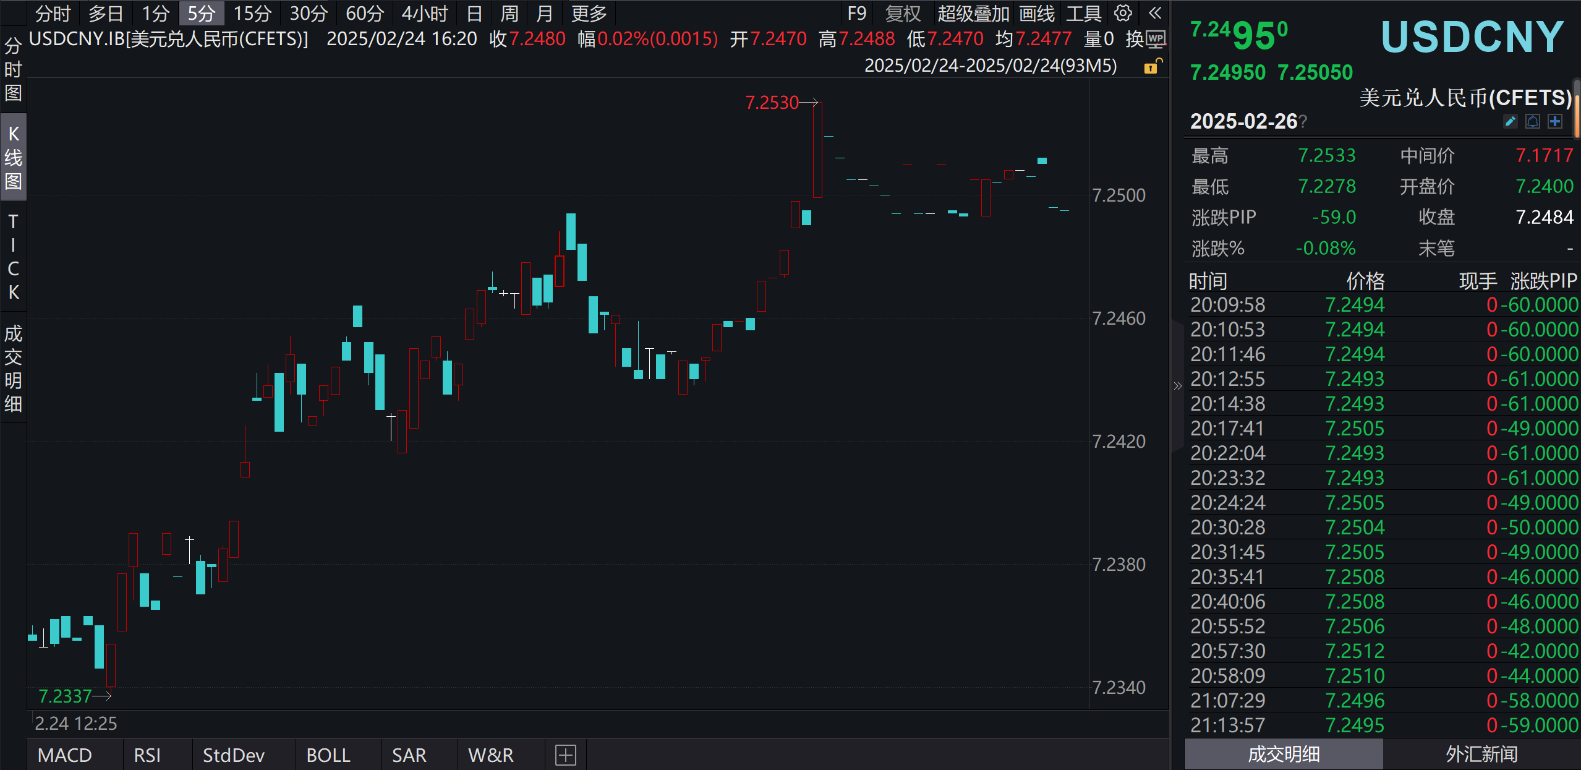
Task: Set price alert with bell icon
Action: (1533, 121)
